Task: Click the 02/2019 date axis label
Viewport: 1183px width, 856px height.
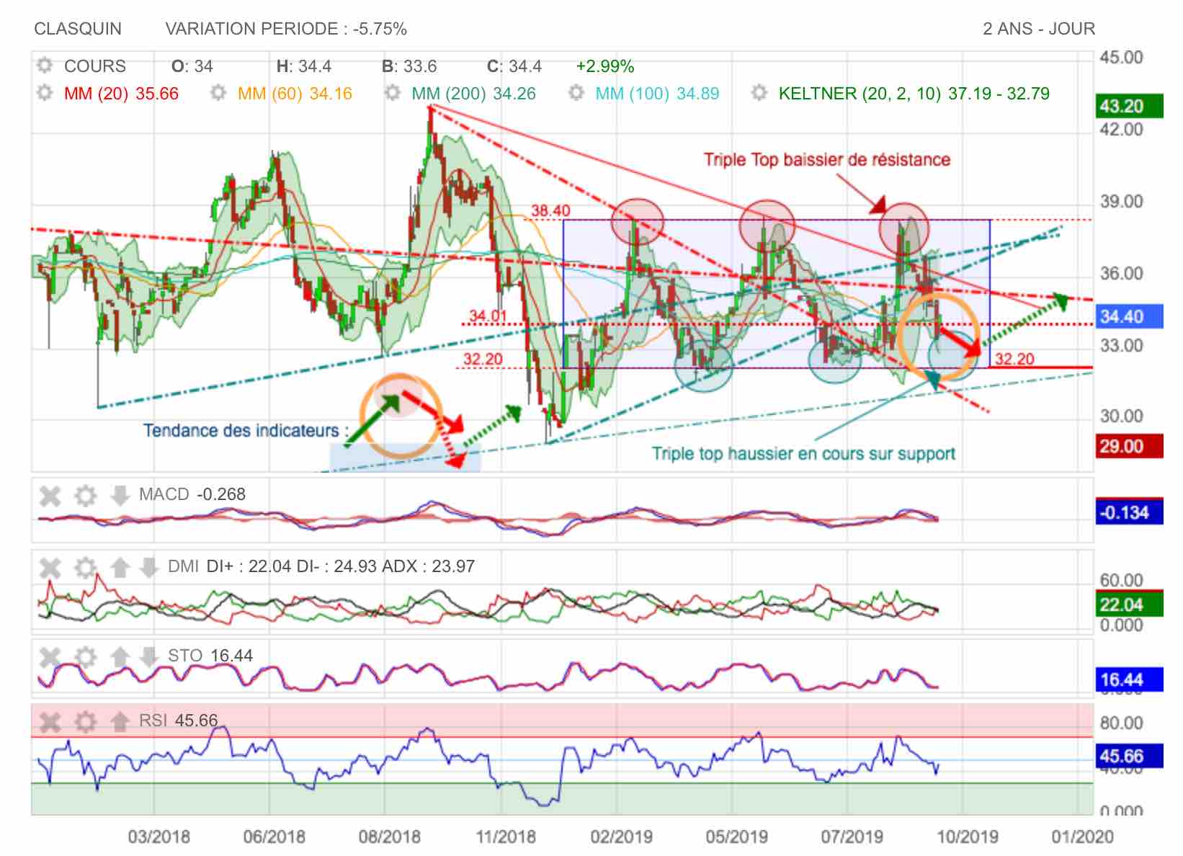Action: pyautogui.click(x=621, y=837)
